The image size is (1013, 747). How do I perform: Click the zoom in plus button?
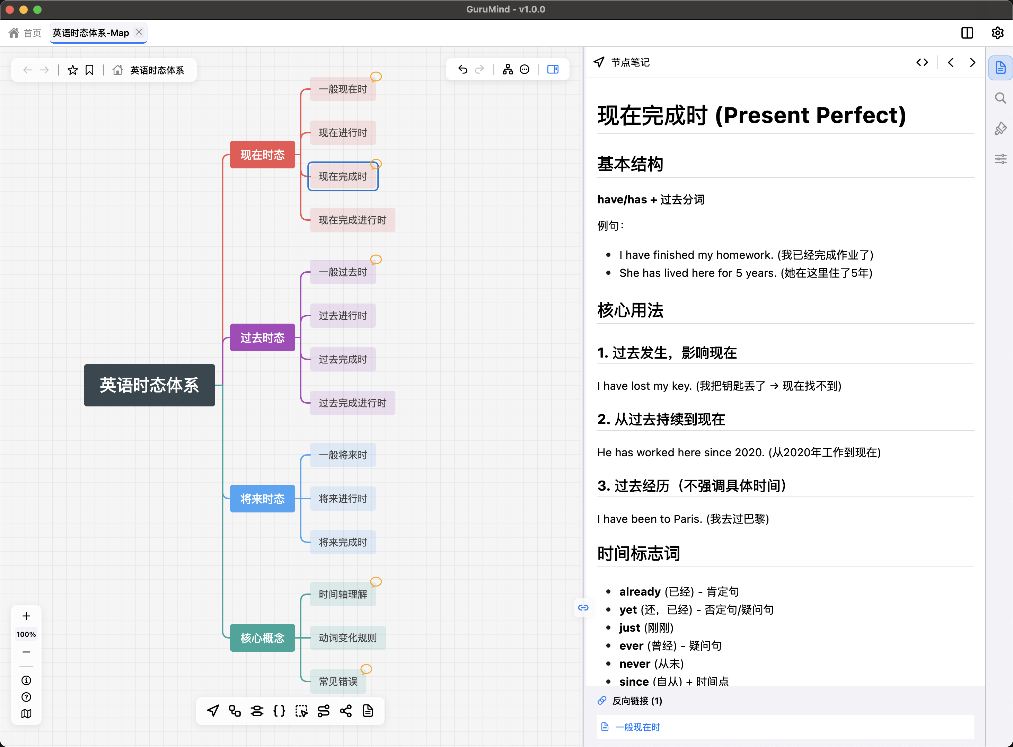(x=26, y=616)
